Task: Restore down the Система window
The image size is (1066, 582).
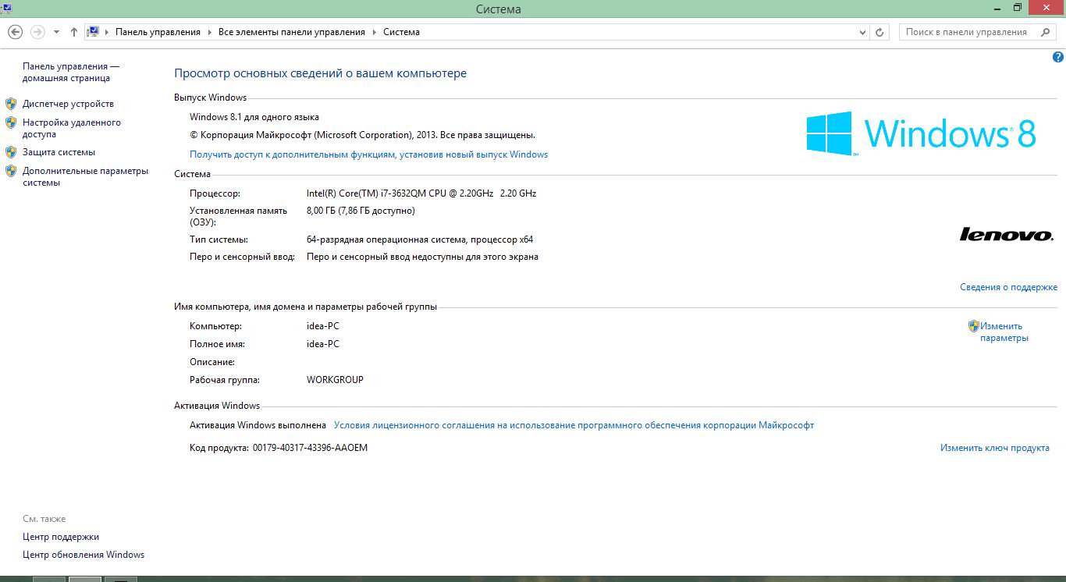Action: [x=1017, y=8]
